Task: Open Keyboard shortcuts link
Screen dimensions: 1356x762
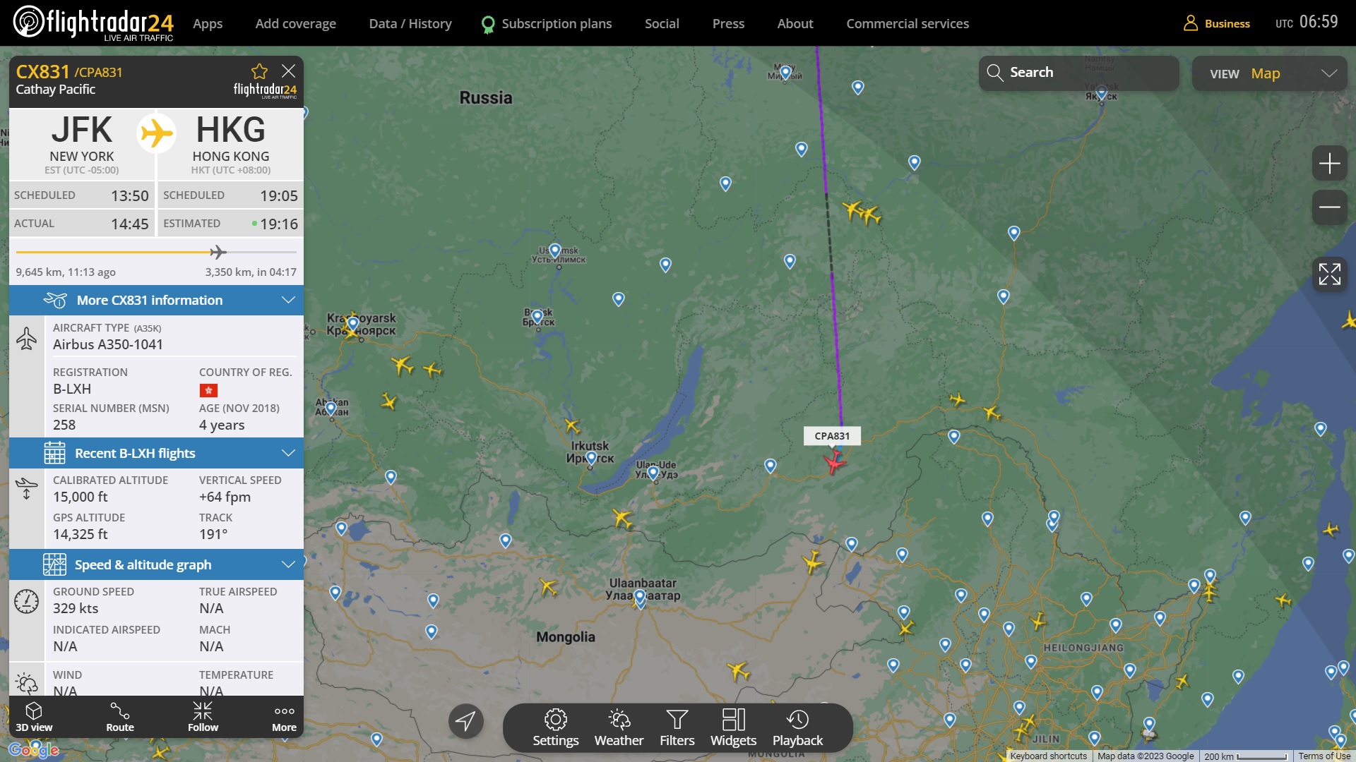Action: pos(1048,756)
